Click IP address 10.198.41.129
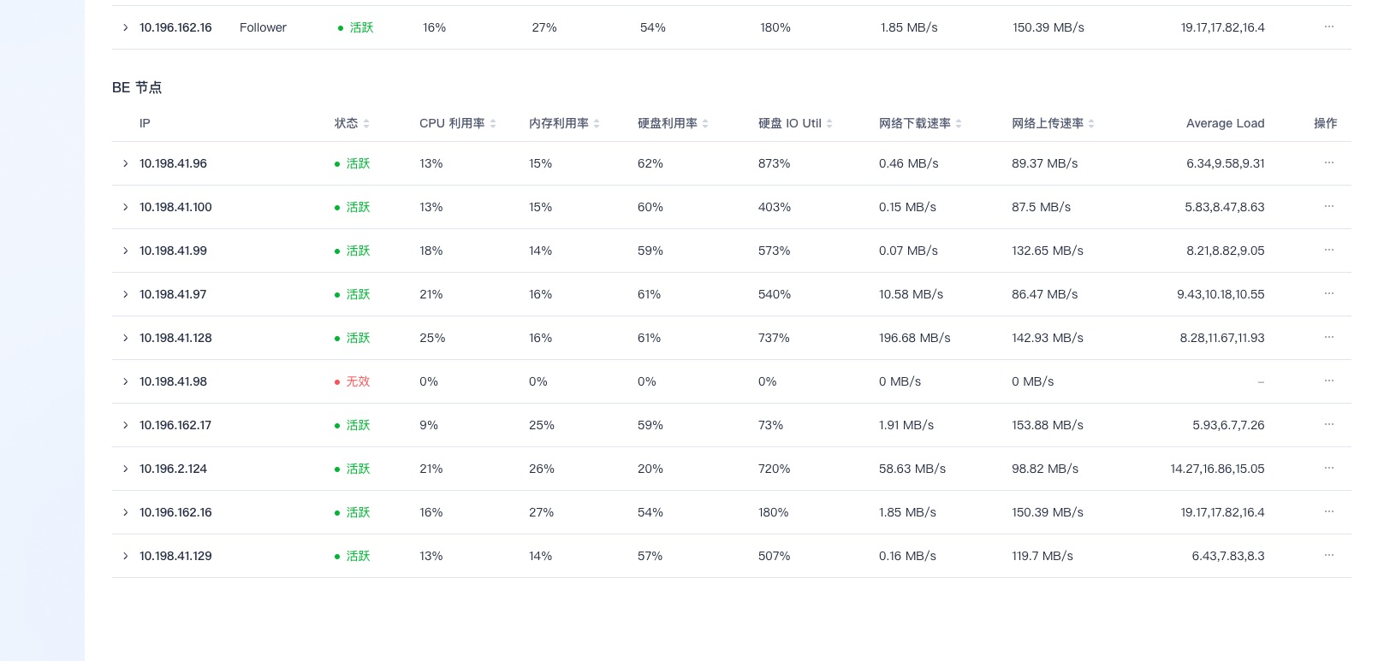This screenshot has width=1378, height=661. click(175, 556)
